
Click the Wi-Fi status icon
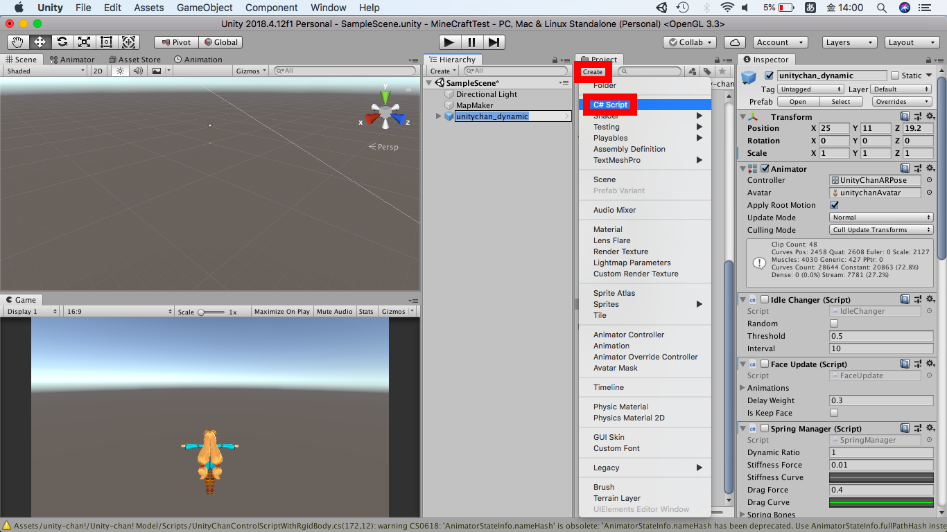point(727,8)
